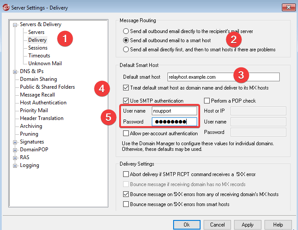Close the Server Settings dialog
298x230 pixels.
(288, 7)
